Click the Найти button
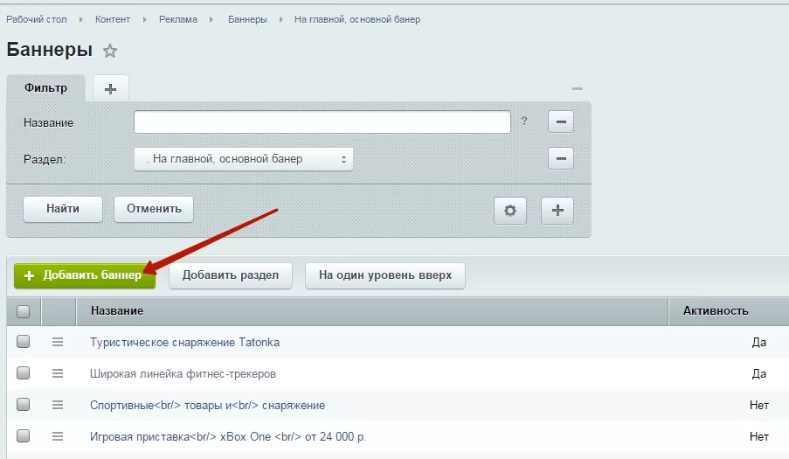The image size is (789, 459). point(63,209)
